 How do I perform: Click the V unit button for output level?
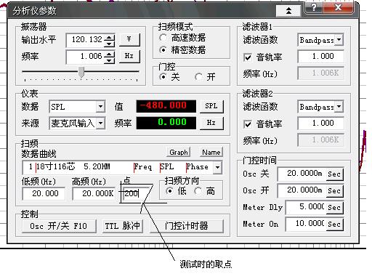[129, 39]
